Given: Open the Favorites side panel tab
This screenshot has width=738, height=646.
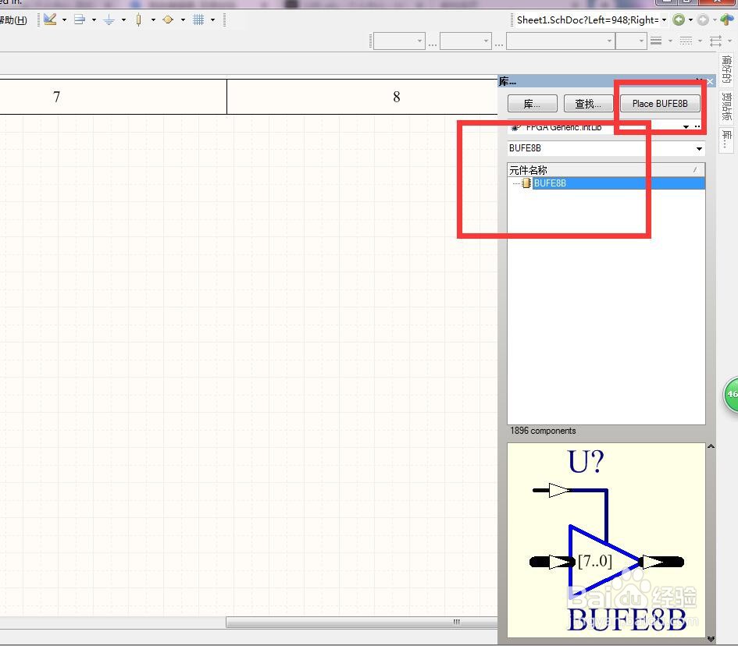Looking at the screenshot, I should [727, 69].
